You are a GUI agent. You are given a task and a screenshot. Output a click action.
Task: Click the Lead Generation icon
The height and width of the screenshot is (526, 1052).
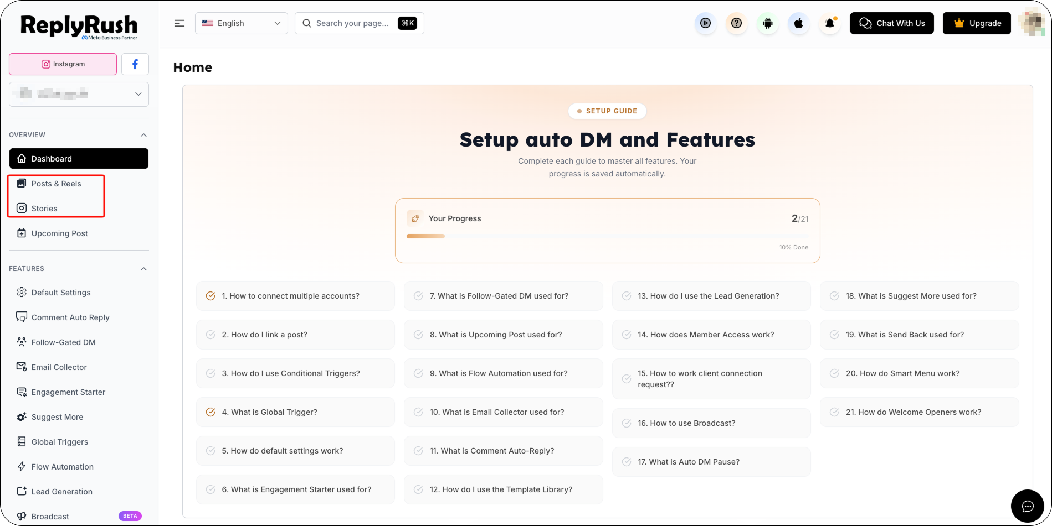pyautogui.click(x=22, y=491)
